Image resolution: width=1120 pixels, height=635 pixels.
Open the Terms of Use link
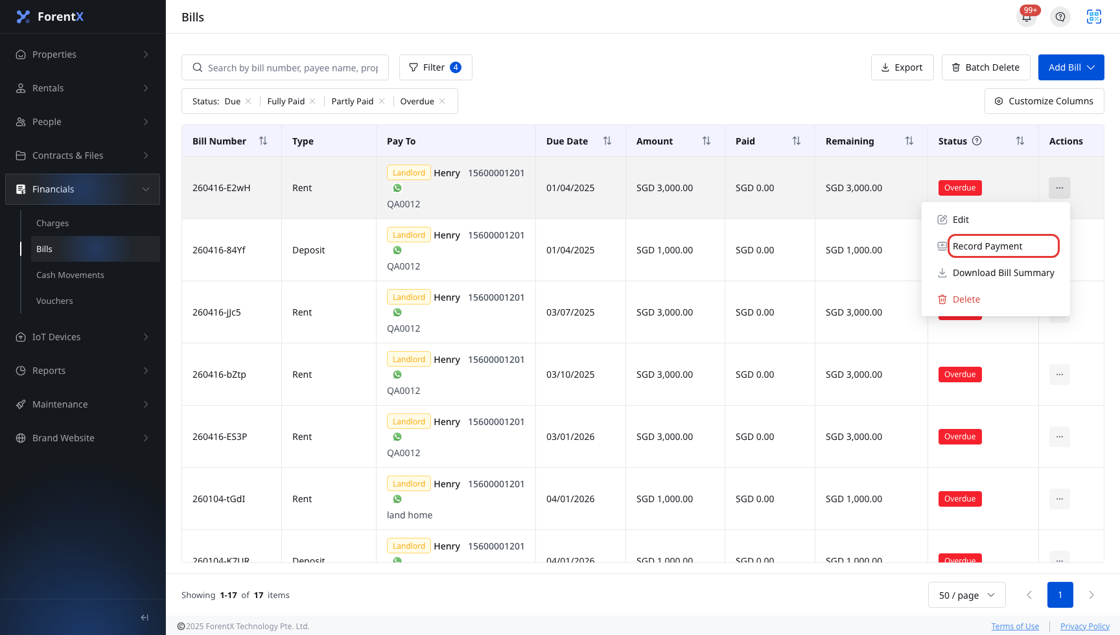1015,626
